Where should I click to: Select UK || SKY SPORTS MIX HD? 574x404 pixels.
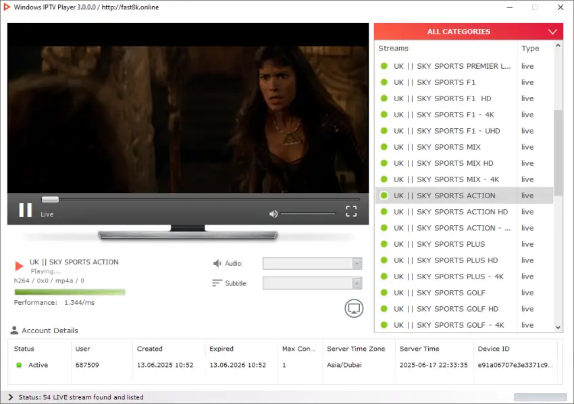pos(464,163)
